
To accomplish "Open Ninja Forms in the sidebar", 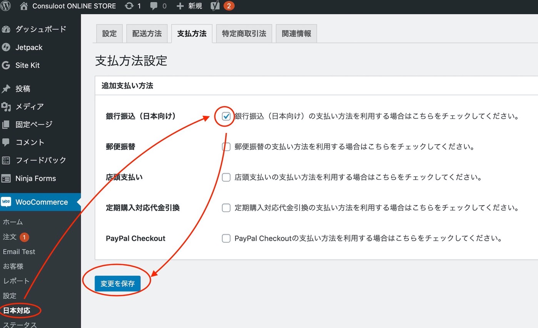I will (x=35, y=178).
